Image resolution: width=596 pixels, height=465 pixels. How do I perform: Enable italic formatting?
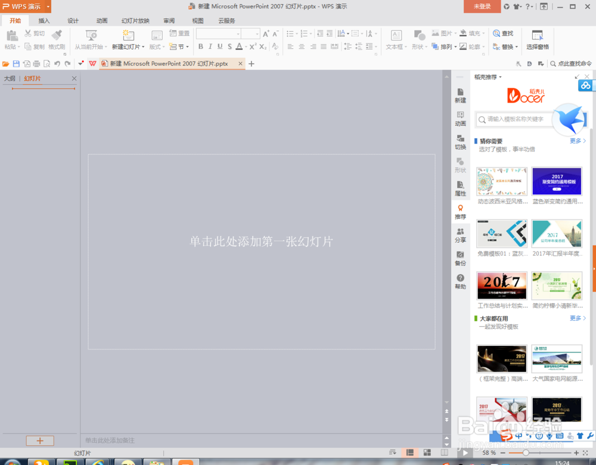210,45
